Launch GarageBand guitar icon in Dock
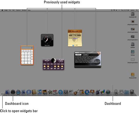 click(x=76, y=92)
